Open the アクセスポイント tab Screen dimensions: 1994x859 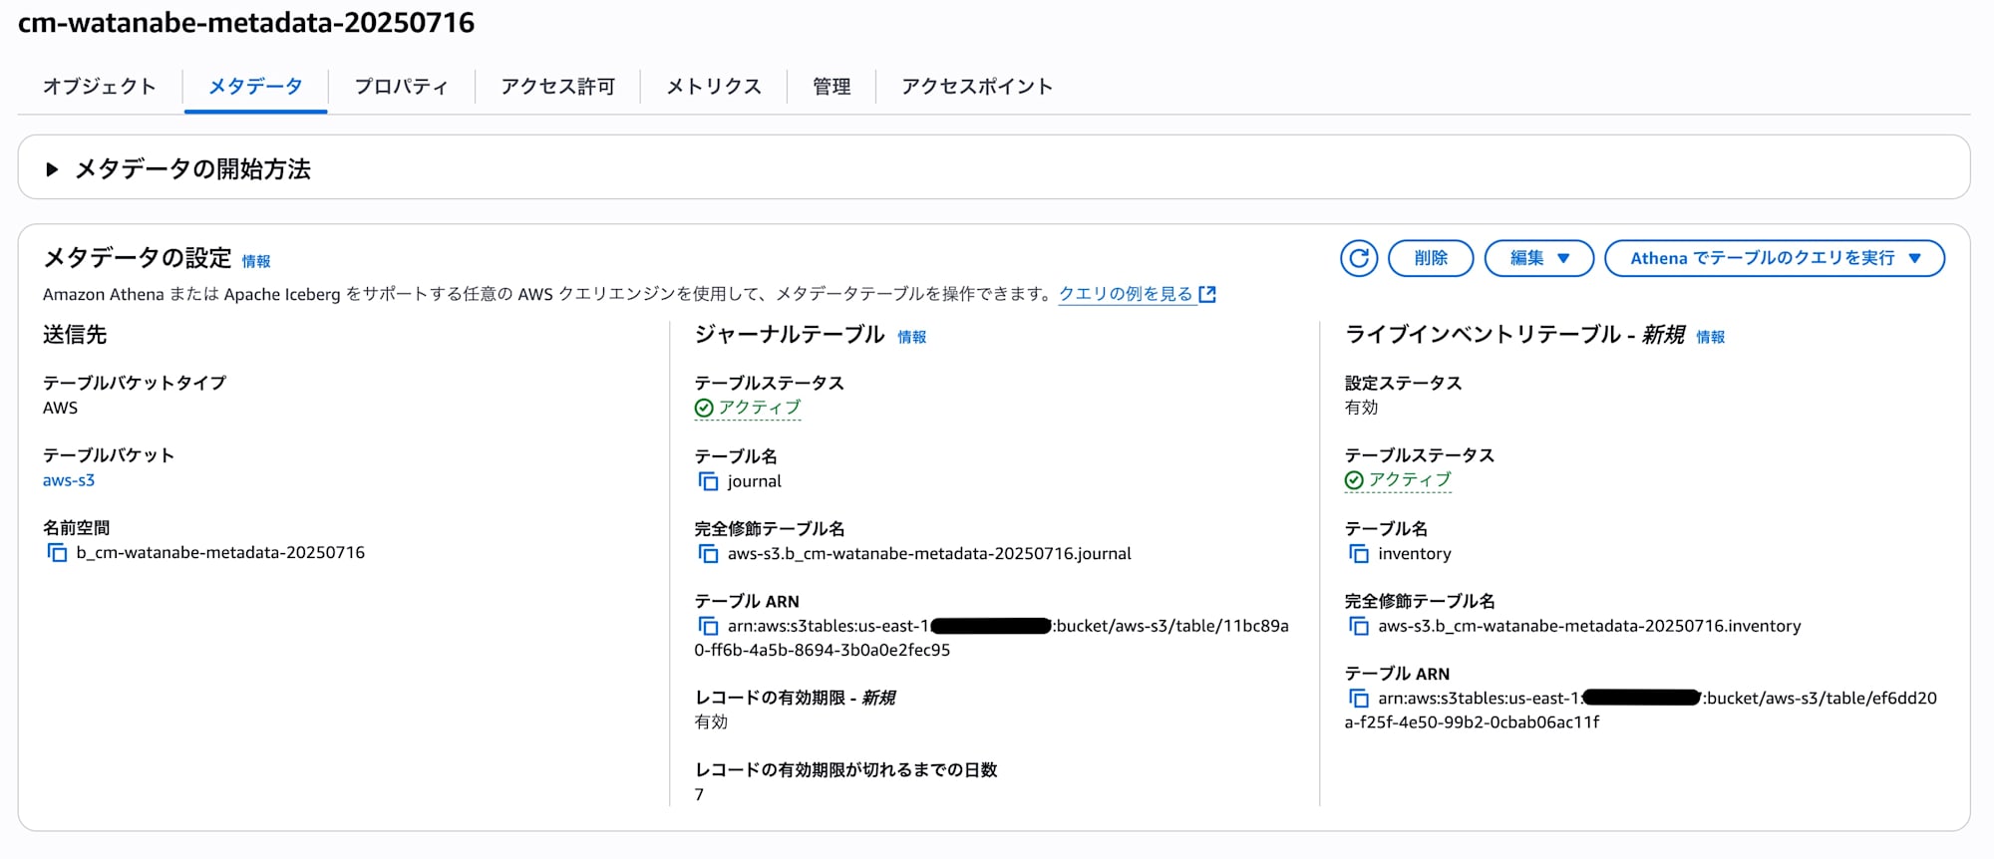point(977,87)
